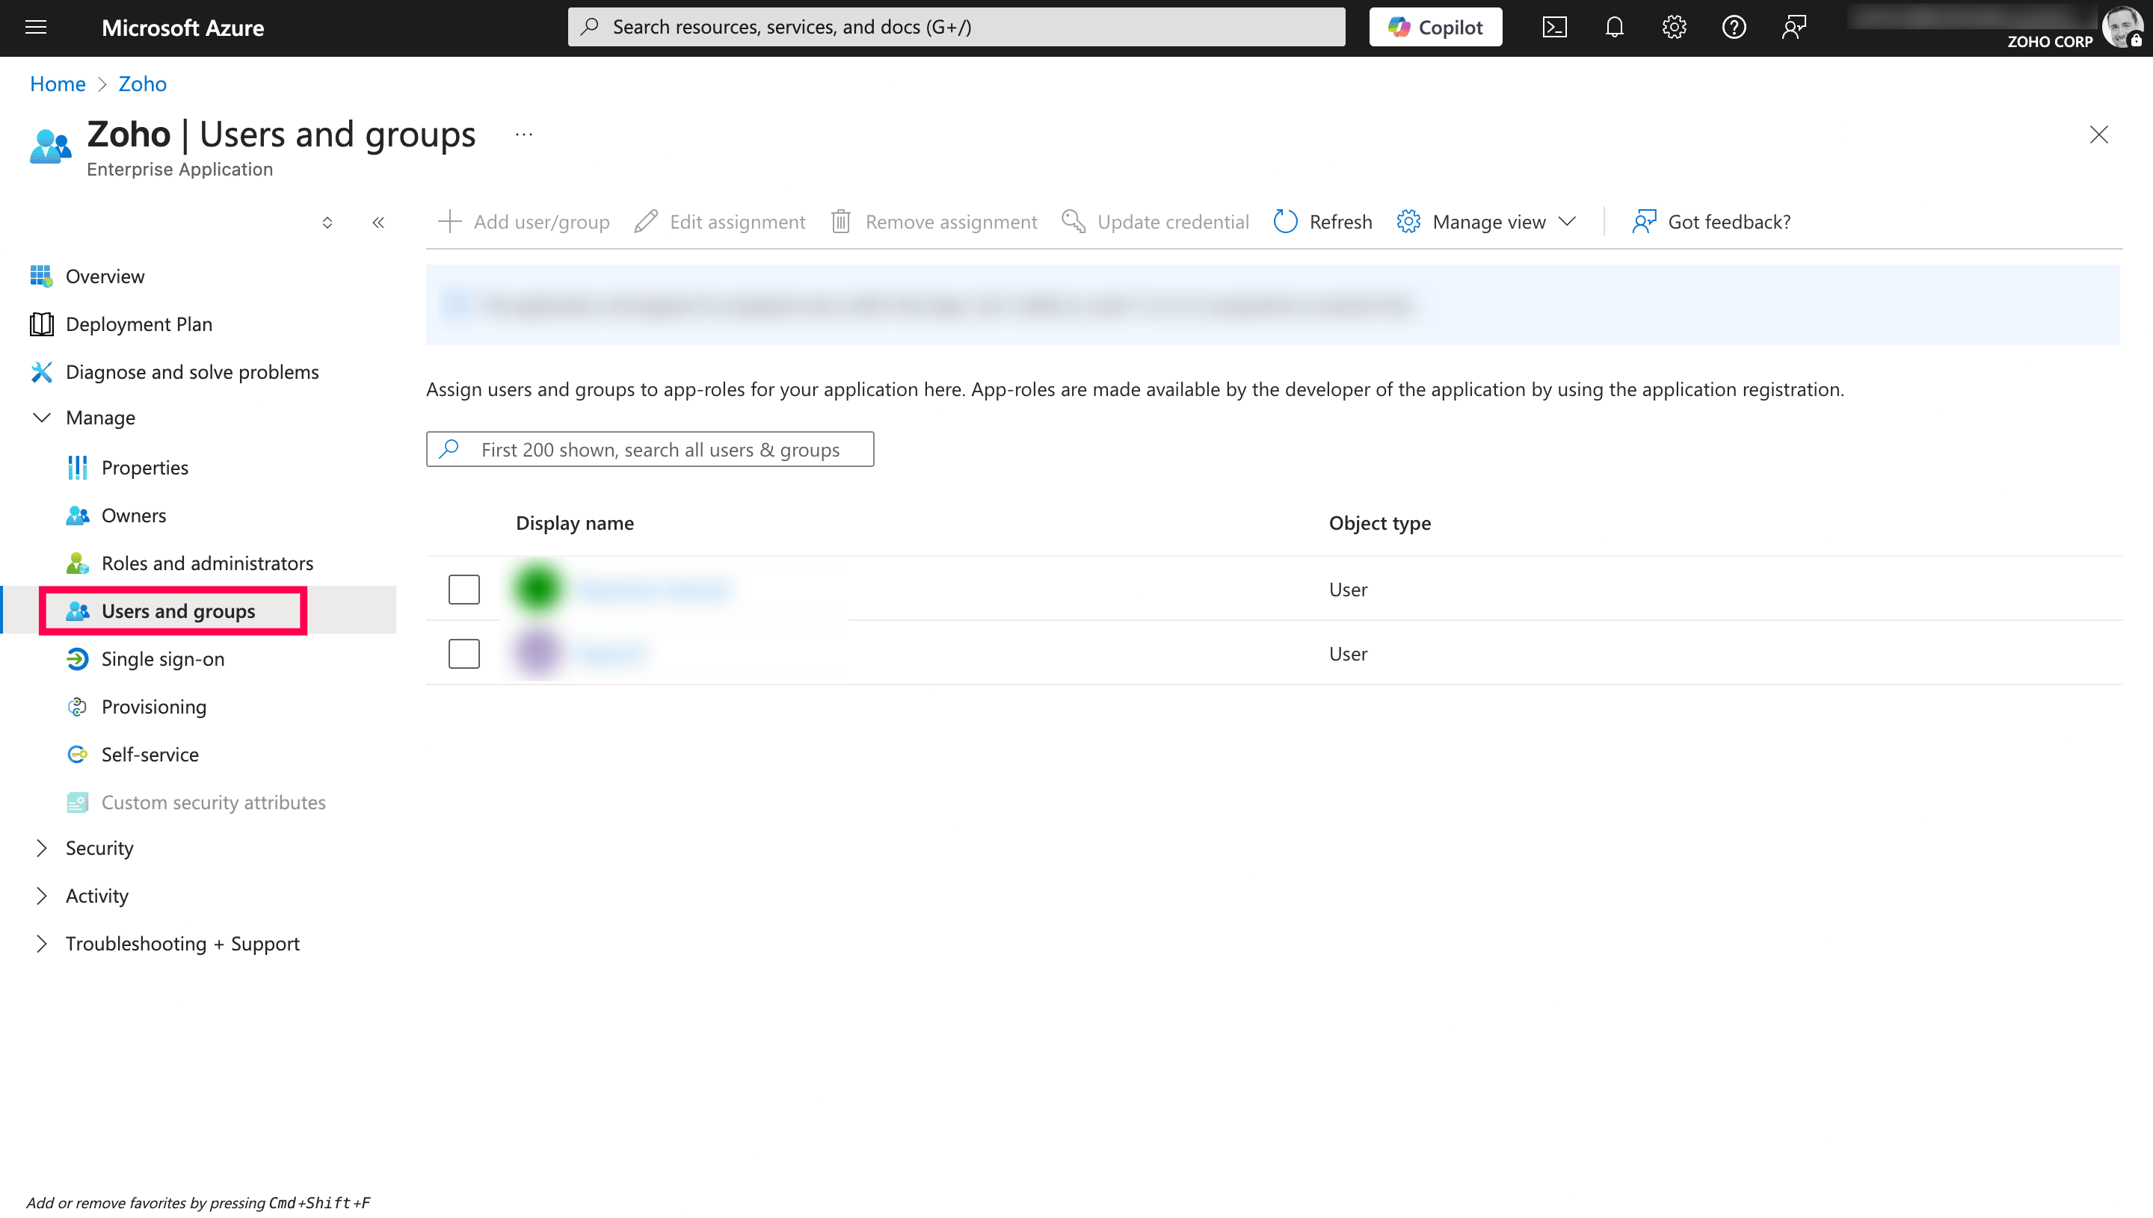Viewport: 2153px width, 1218px height.
Task: Click the Refresh toolbar icon
Action: [x=1285, y=222]
